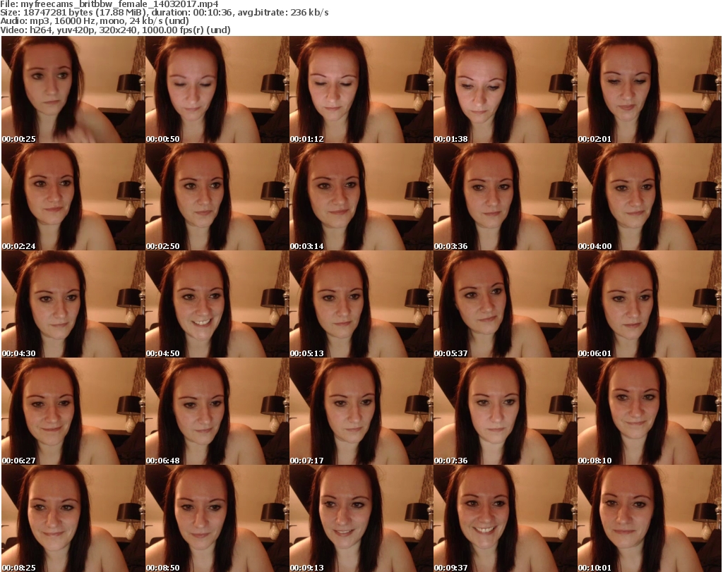Click the thumbnail at 00:08:25

point(73,518)
